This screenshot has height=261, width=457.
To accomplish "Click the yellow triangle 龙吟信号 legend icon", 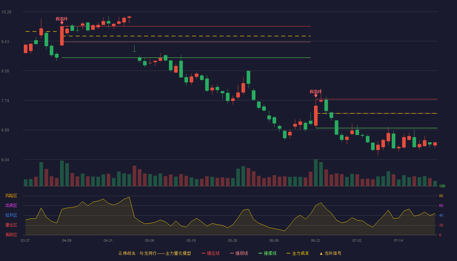I will (x=321, y=253).
